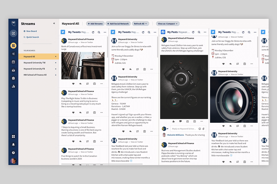Screen dimensions: 277x184
Task: Remove the Hayward University TW board
Action: (56, 63)
